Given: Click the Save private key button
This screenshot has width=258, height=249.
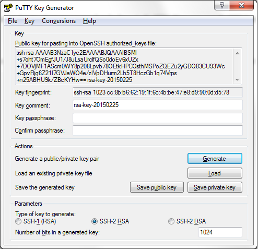Looking at the screenshot, I should click(x=215, y=187).
